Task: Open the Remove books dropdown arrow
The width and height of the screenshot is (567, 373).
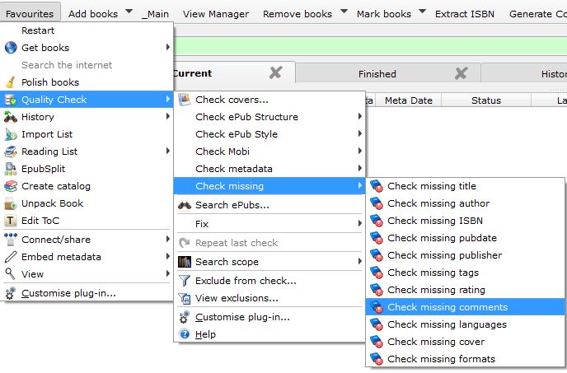Action: pyautogui.click(x=344, y=12)
